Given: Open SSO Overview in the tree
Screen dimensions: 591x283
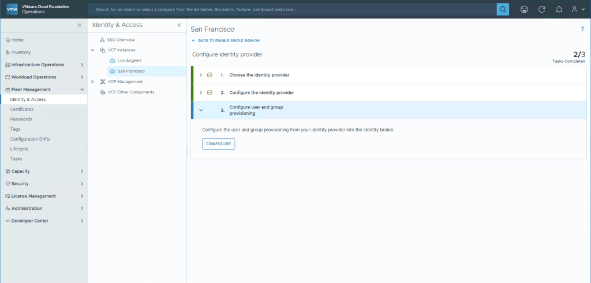Looking at the screenshot, I should [121, 40].
